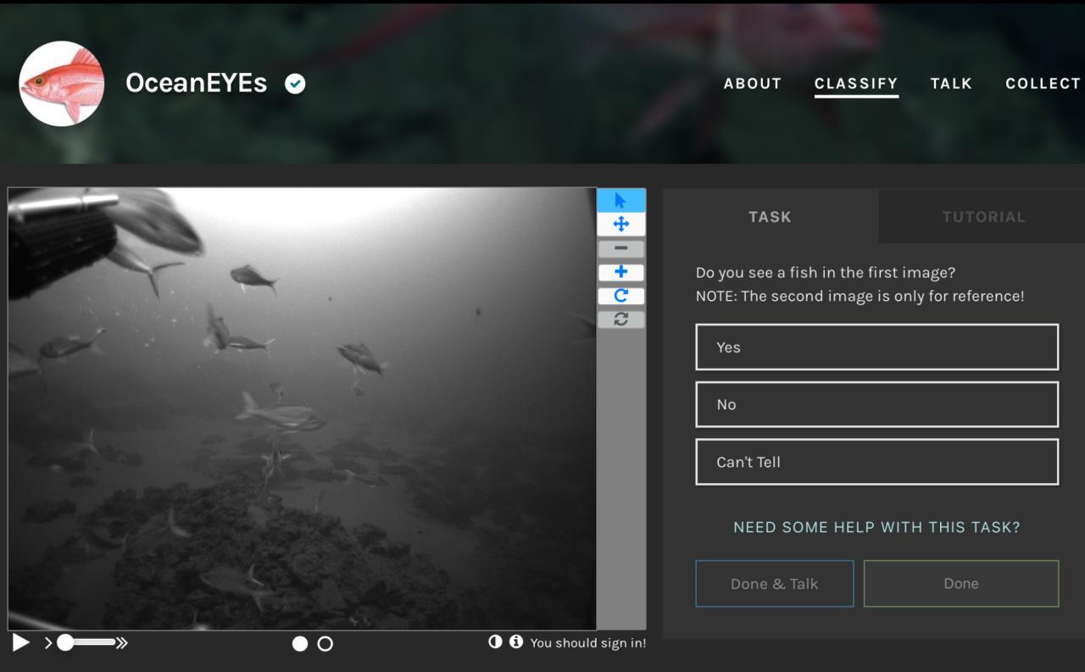Switch to the TASK tab

tap(771, 217)
